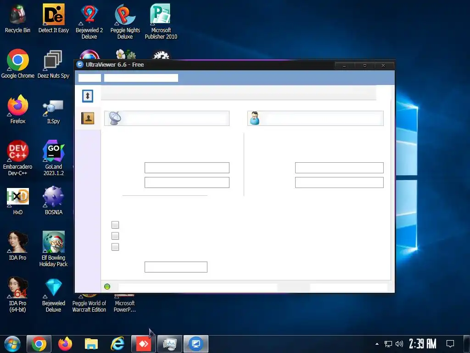Select Peggle Nights Deluxe desktop shortcut
This screenshot has width=470, height=353.
125,22
